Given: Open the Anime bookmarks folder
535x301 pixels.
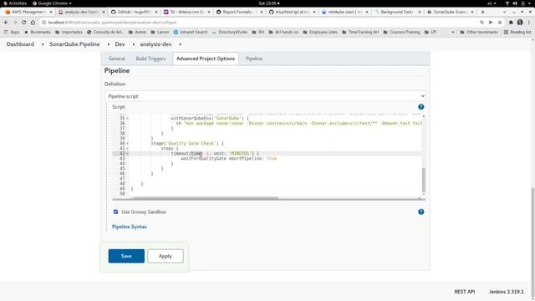Looking at the screenshot, I should tap(137, 32).
